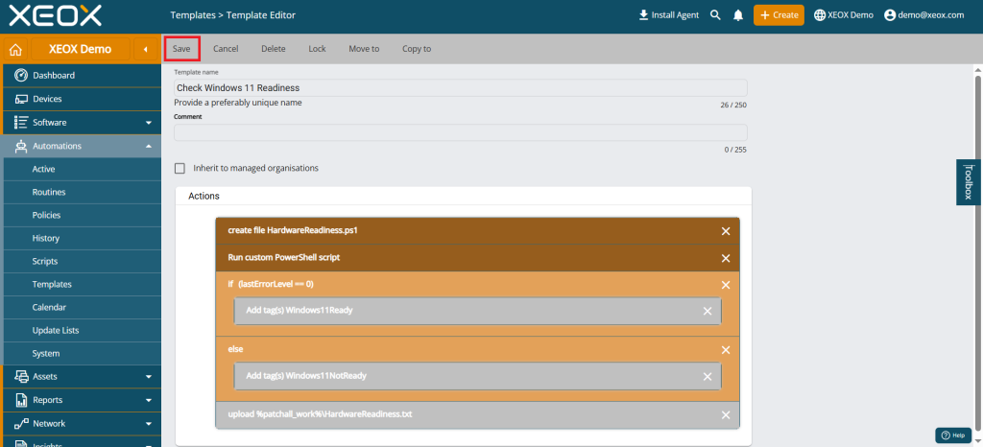
Task: Open Templates under Automations
Action: coord(83,284)
